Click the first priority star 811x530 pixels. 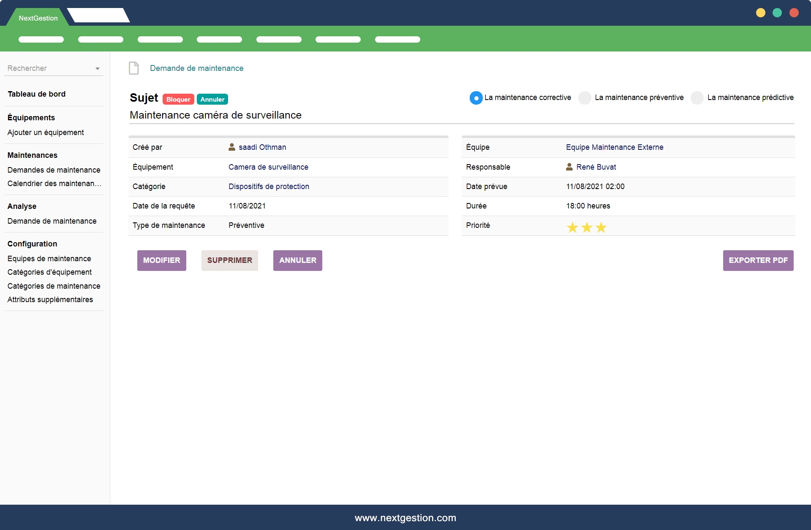[572, 227]
